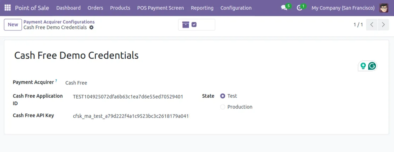Click the gear actions icon beside record name
Image resolution: width=394 pixels, height=152 pixels.
pyautogui.click(x=91, y=27)
